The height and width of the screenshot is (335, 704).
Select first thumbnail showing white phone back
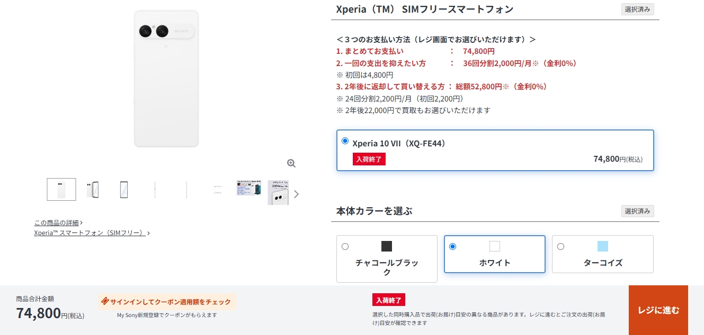[x=61, y=189]
